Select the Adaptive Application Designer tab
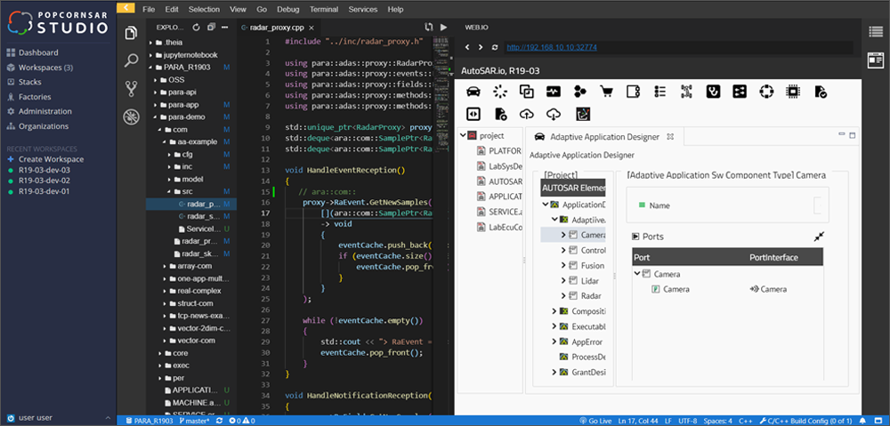890x426 pixels. (x=604, y=137)
